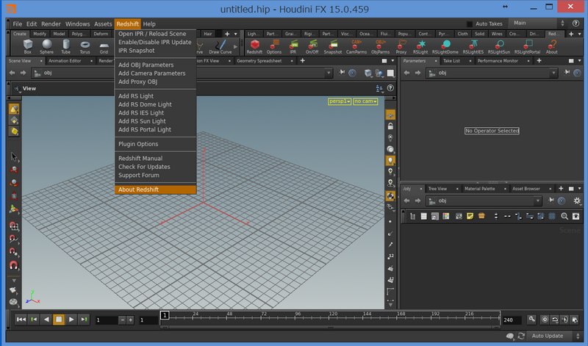The image size is (588, 346).
Task: Toggle the pin on the Parameters pane
Action: tap(567, 72)
